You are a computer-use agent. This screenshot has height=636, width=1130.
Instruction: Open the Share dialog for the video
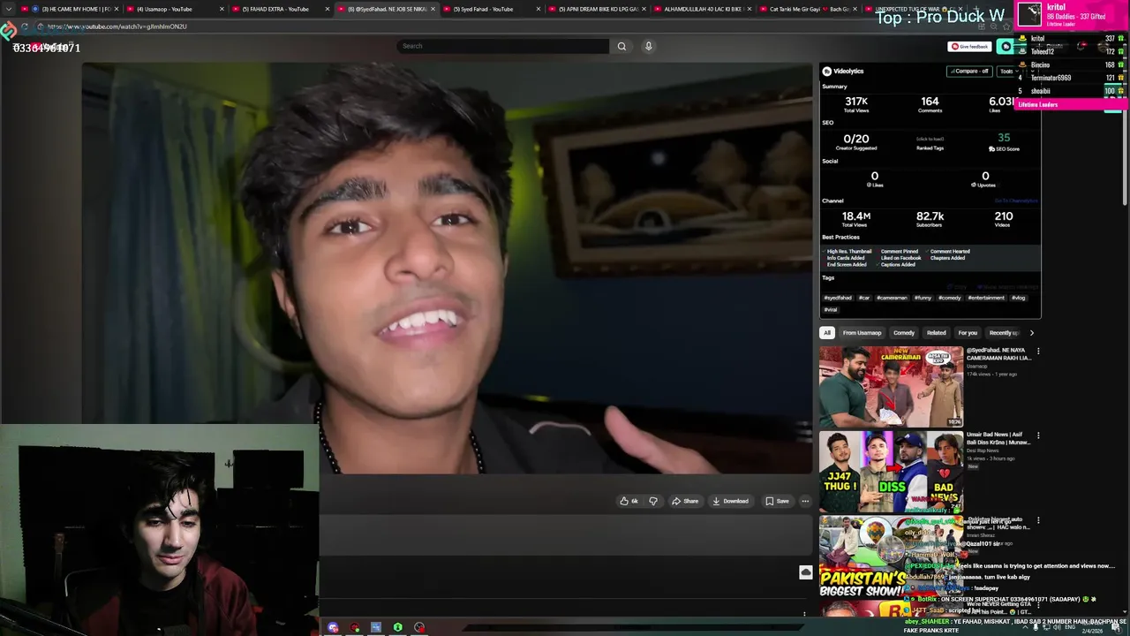pos(685,501)
